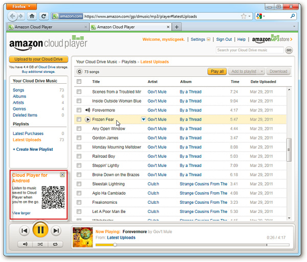The width and height of the screenshot is (307, 262).
Task: Check the Inside Outside Woman Blue box
Action: 79,101
